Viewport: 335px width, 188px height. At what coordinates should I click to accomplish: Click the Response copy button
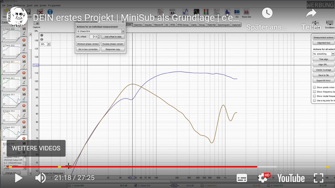(x=113, y=49)
